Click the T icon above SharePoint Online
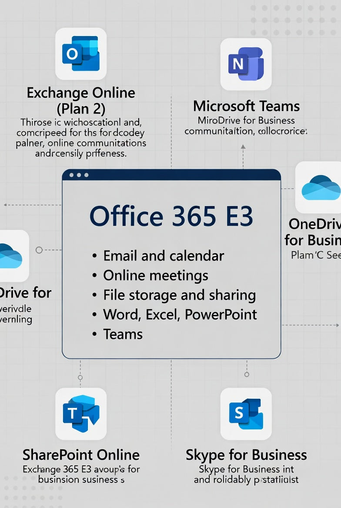Viewport: 341px width, 508px height. point(81,414)
